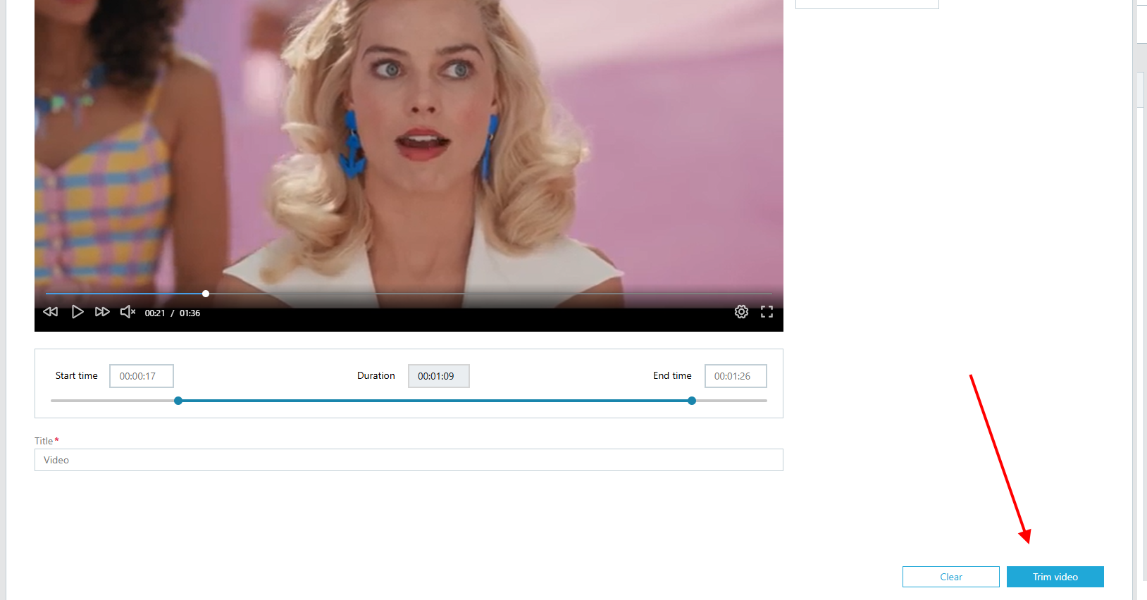1147x600 pixels.
Task: Open the video settings gear
Action: point(741,312)
